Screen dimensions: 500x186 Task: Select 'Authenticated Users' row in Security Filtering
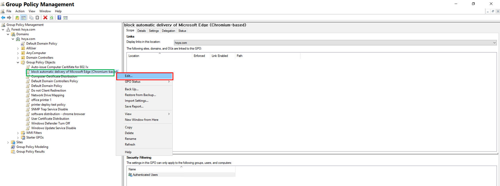(x=181, y=175)
